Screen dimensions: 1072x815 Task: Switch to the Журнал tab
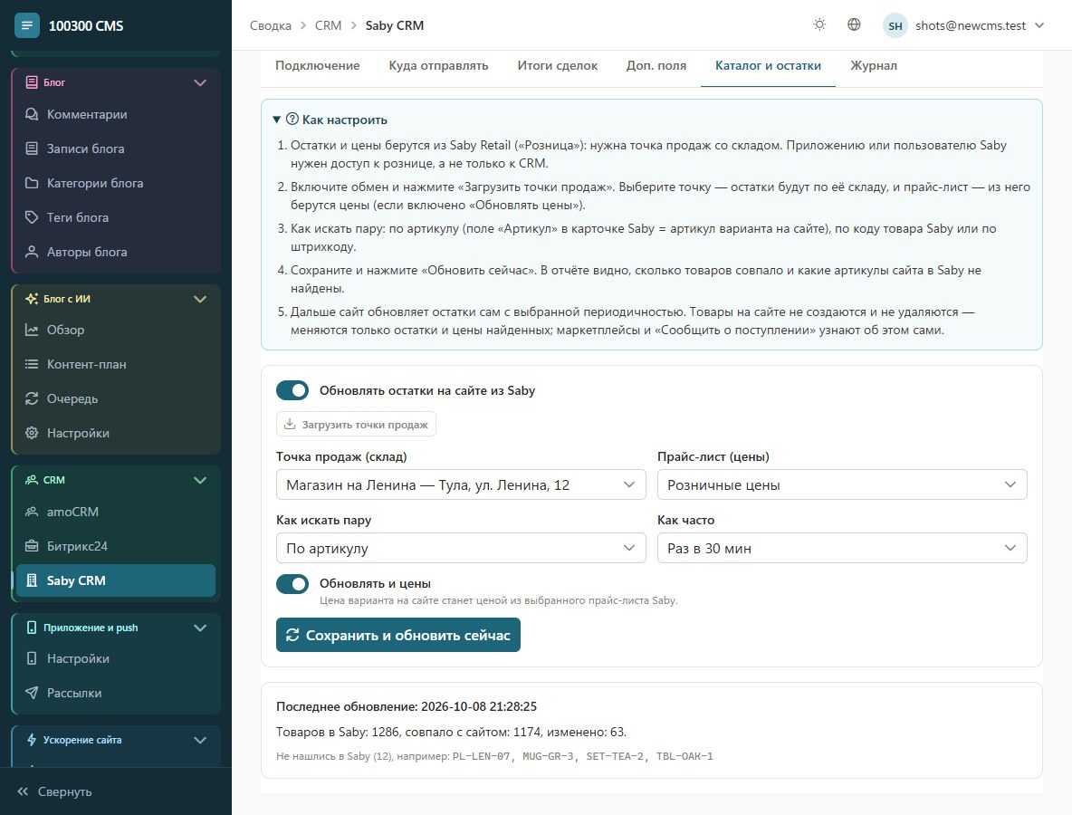pyautogui.click(x=873, y=65)
